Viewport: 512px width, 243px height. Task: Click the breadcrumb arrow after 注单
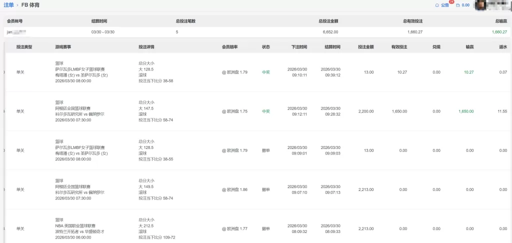pos(17,5)
